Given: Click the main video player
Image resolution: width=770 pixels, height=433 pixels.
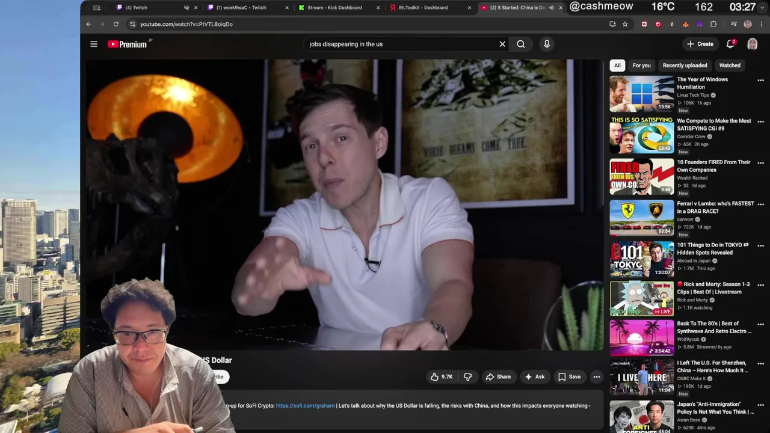Looking at the screenshot, I should click(x=345, y=204).
